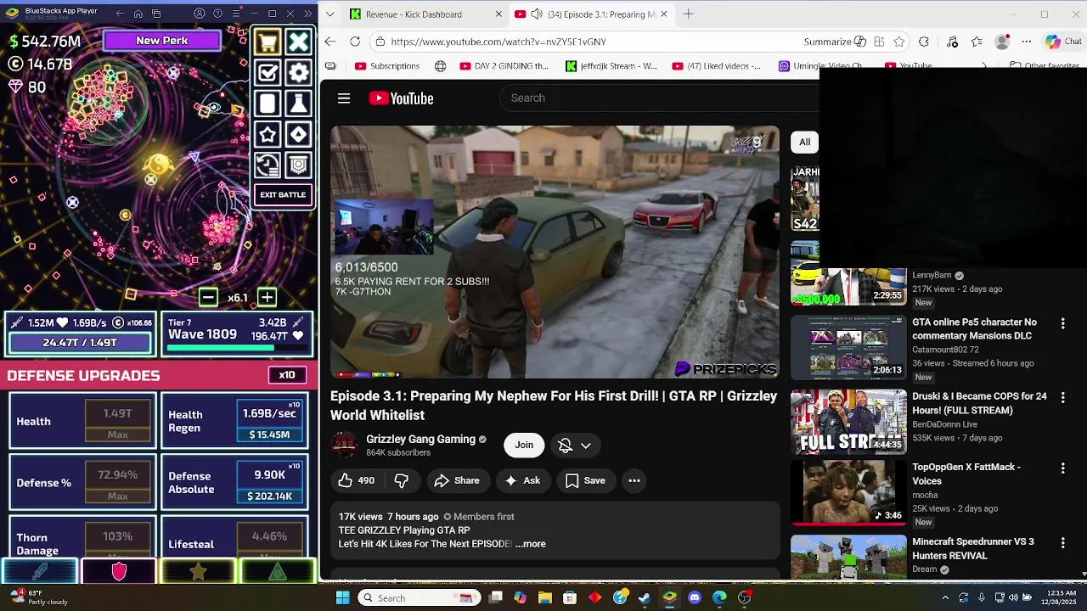Image resolution: width=1087 pixels, height=611 pixels.
Task: Open the game diamond-triangle icon
Action: [x=298, y=134]
